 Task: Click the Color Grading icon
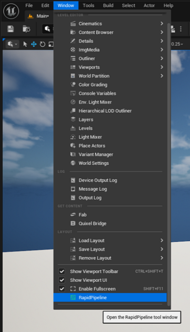point(73,84)
